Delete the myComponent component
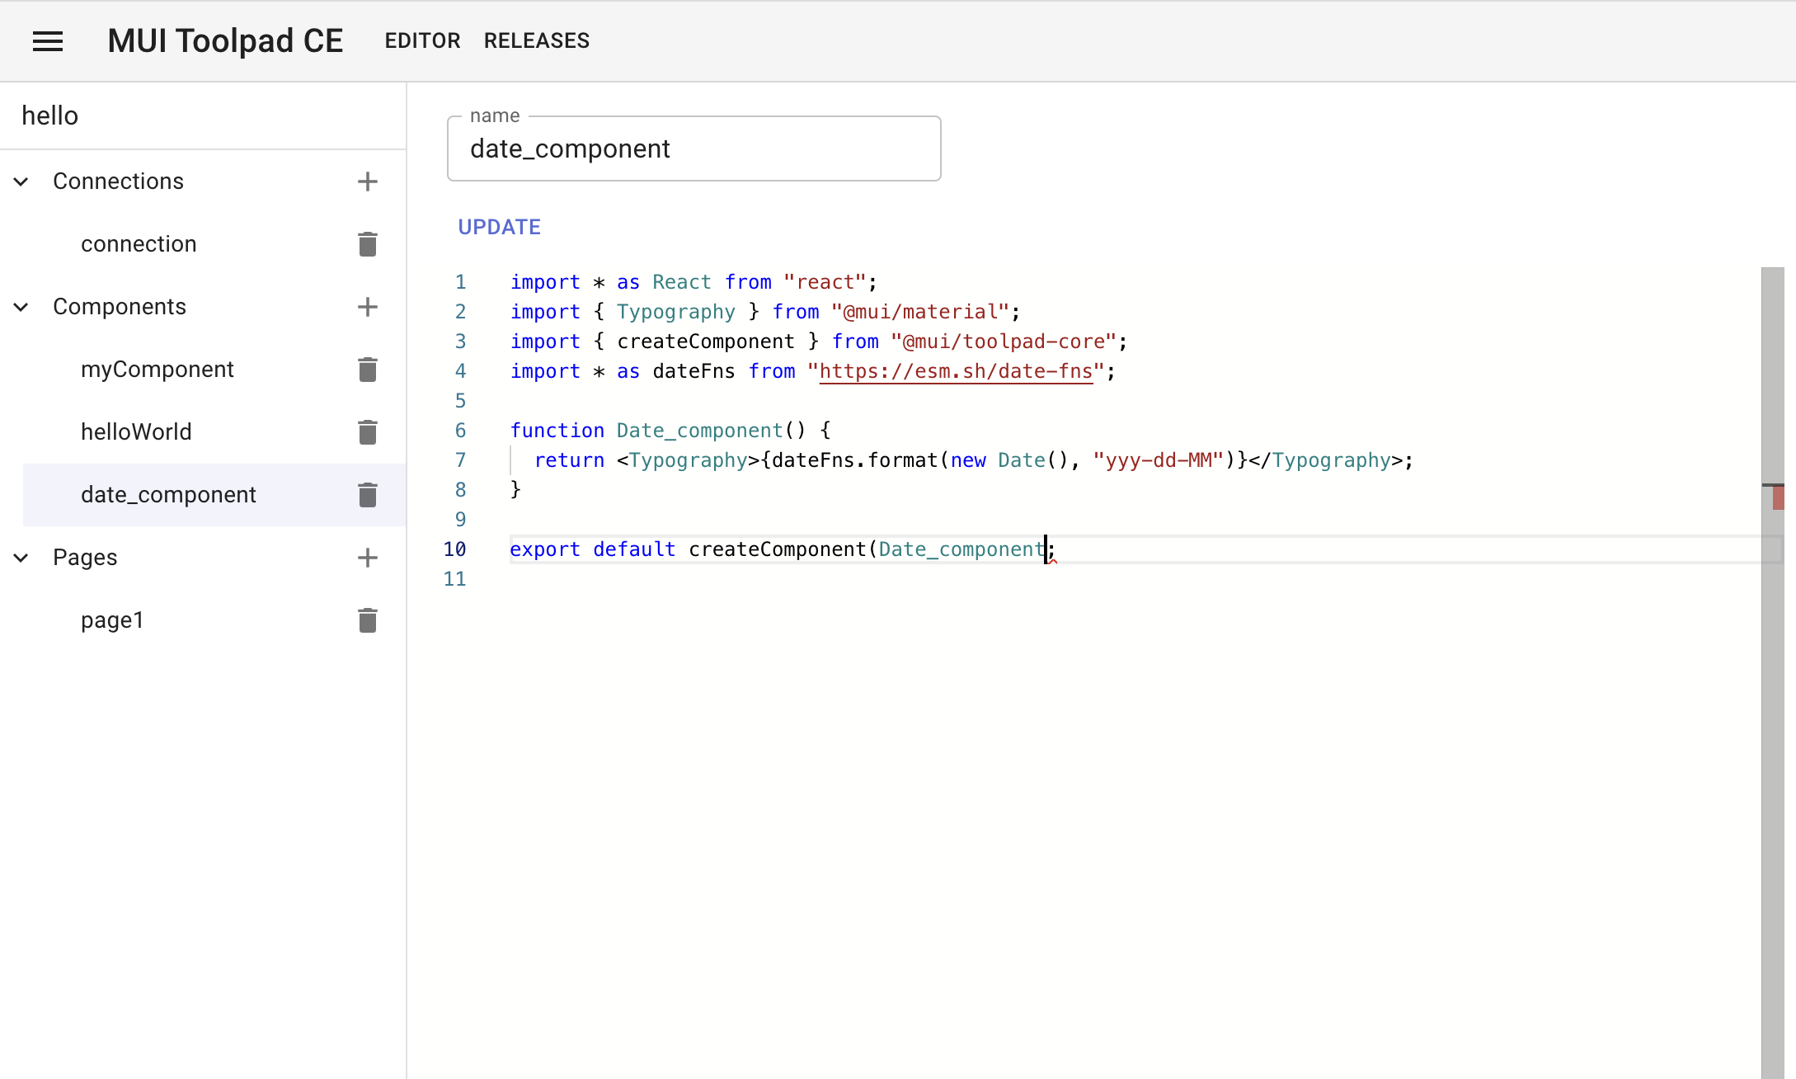This screenshot has height=1079, width=1796. [x=368, y=369]
